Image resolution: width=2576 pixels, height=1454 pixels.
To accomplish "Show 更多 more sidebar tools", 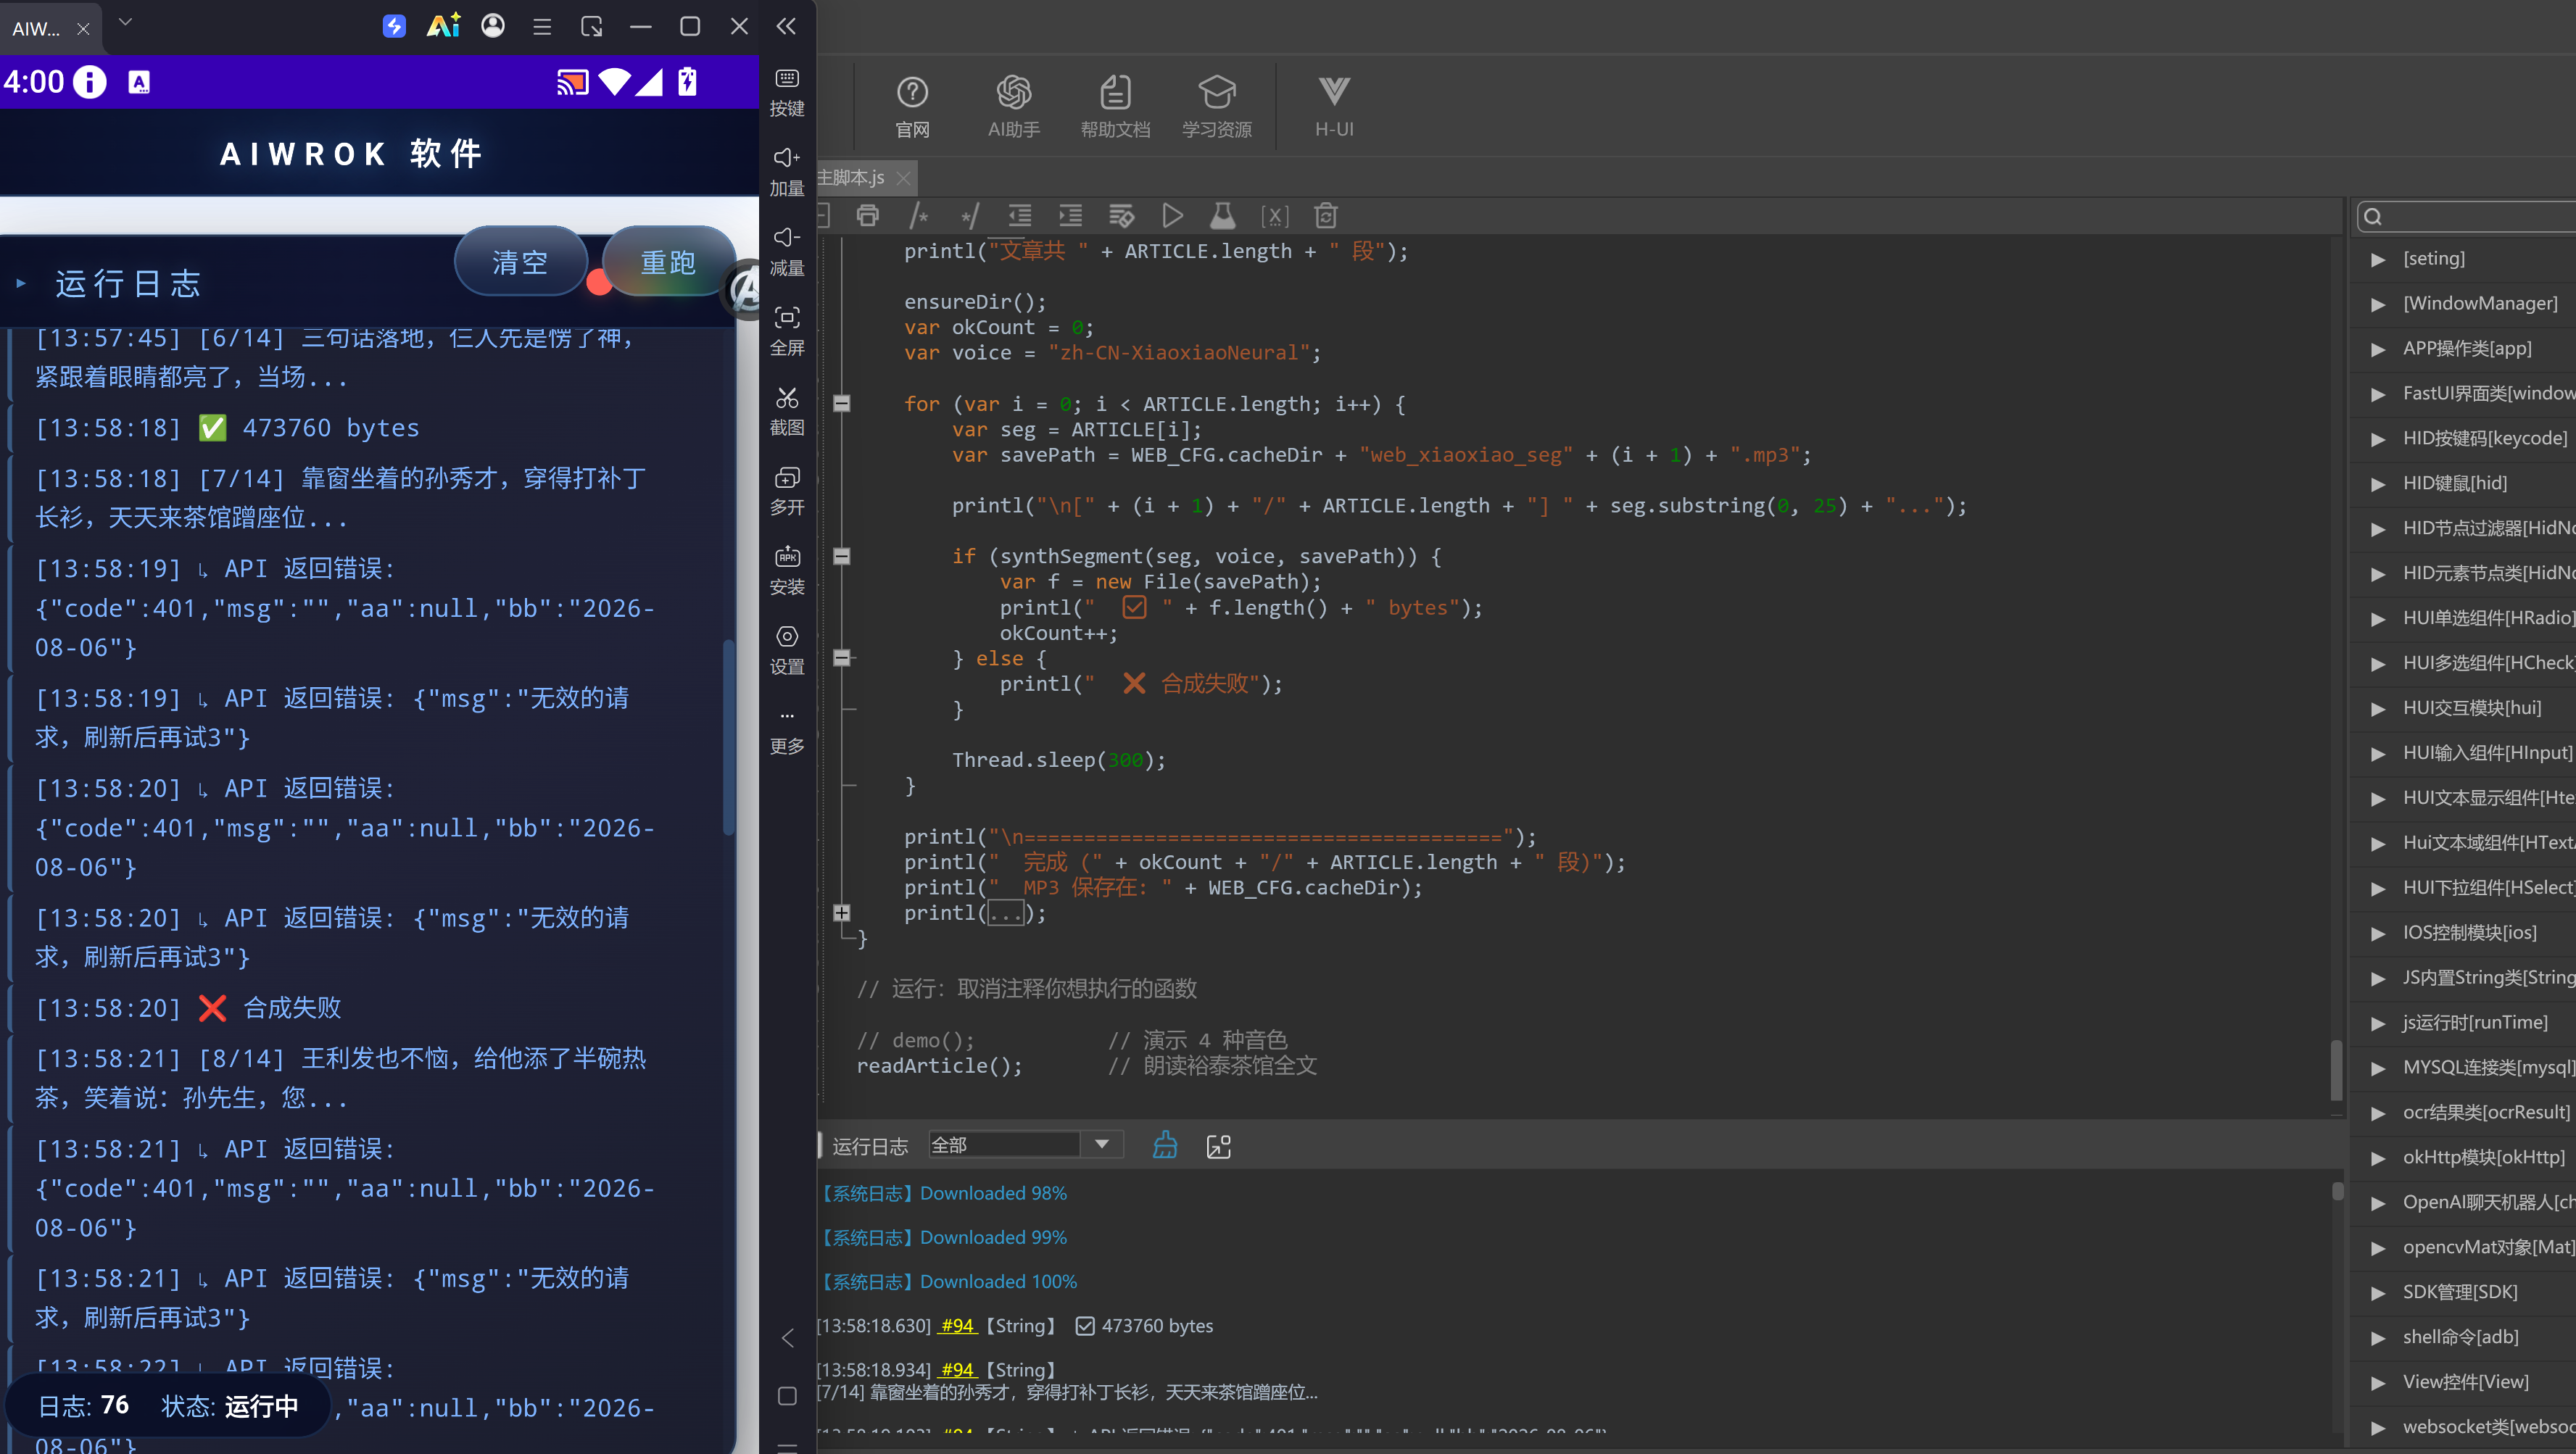I will tap(787, 731).
